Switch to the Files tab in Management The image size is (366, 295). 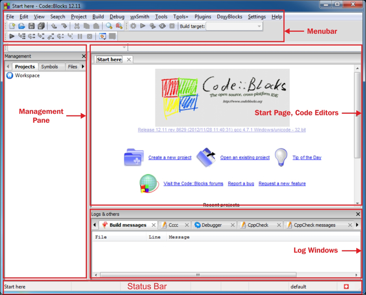[73, 67]
